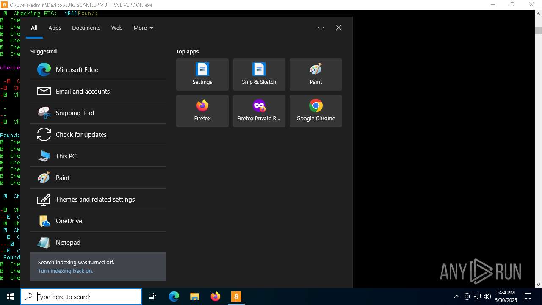Switch to the Documents search tab

pos(86,28)
